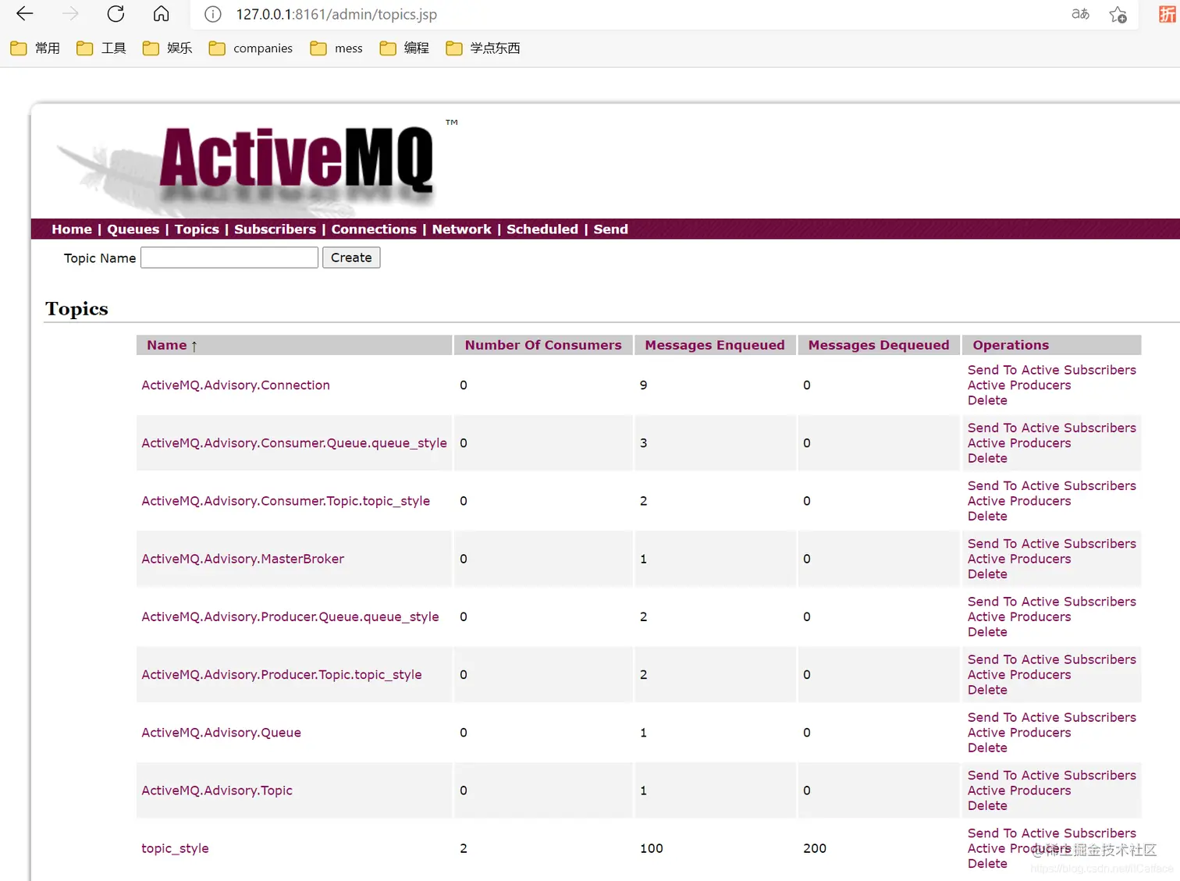Click the browser forward arrow
This screenshot has height=881, width=1180.
click(70, 14)
